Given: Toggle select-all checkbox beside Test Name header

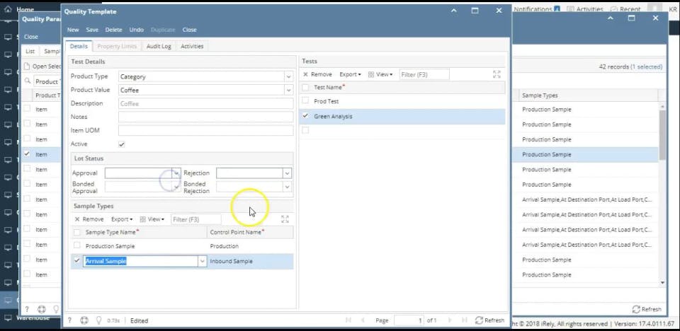Looking at the screenshot, I should pos(305,88).
